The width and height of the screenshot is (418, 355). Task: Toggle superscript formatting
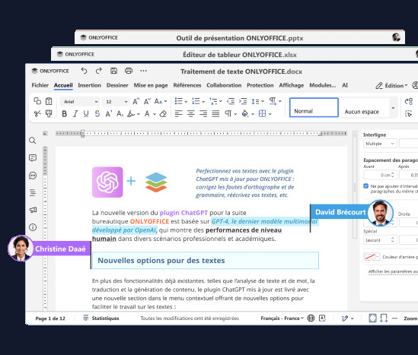[x=109, y=114]
